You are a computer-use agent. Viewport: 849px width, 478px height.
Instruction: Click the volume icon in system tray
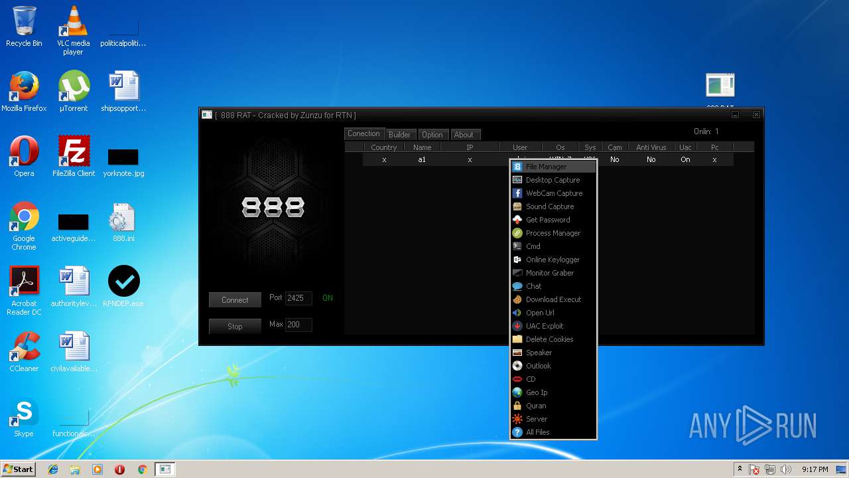[x=786, y=469]
